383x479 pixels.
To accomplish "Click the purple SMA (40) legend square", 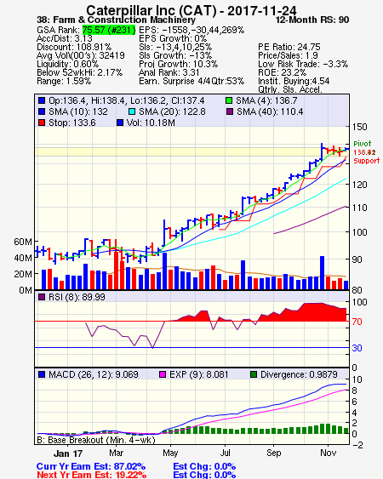I will pyautogui.click(x=229, y=111).
